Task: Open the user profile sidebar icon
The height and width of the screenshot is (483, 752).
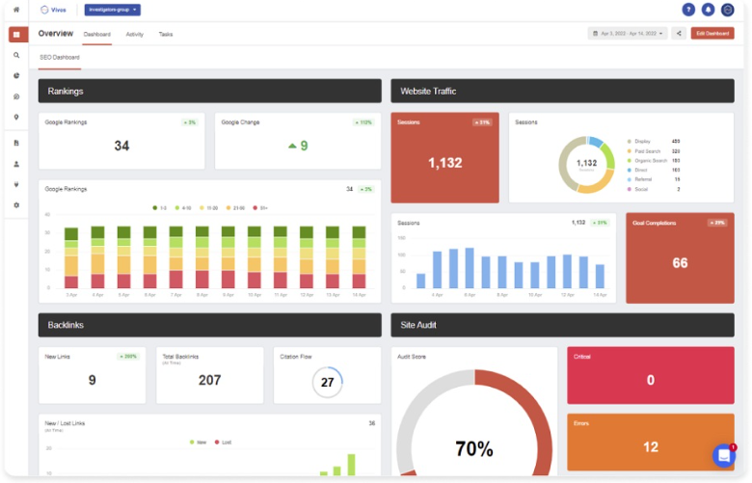Action: click(16, 164)
